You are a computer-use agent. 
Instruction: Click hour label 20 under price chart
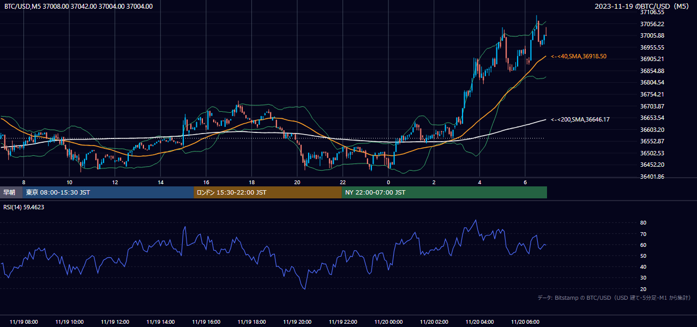tap(297, 182)
